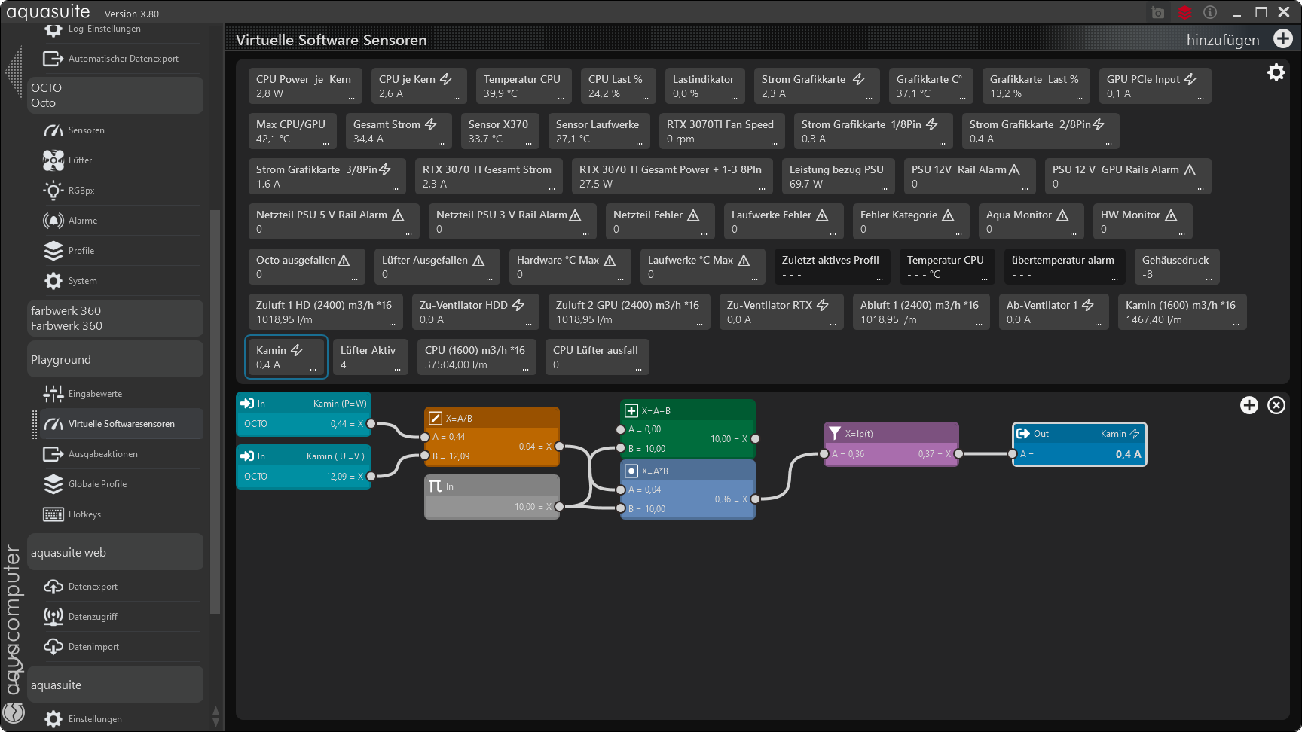Collapse the Playground section header
The width and height of the screenshot is (1302, 732).
point(115,360)
